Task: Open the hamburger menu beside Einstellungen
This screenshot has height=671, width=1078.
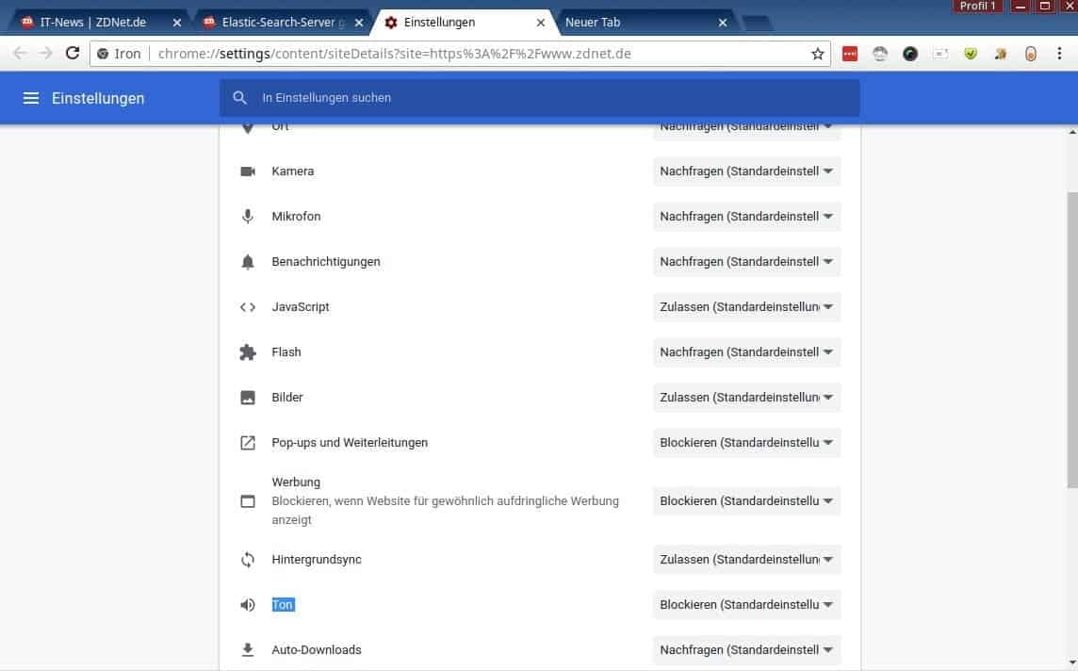Action: click(31, 98)
